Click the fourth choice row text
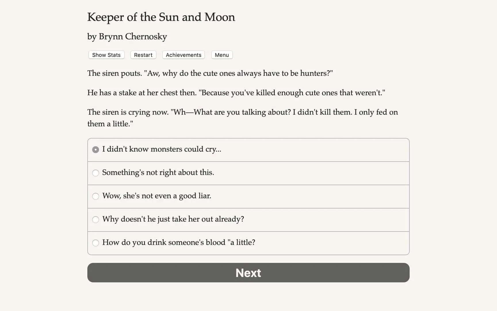Screen dimensions: 497x311 173,219
